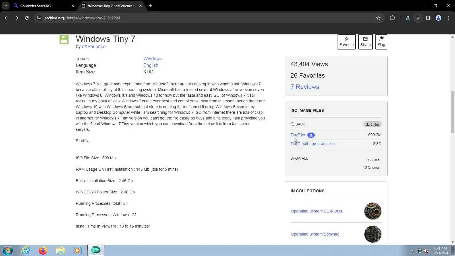
Task: Click the active browser taskbar button
Action: [96, 250]
